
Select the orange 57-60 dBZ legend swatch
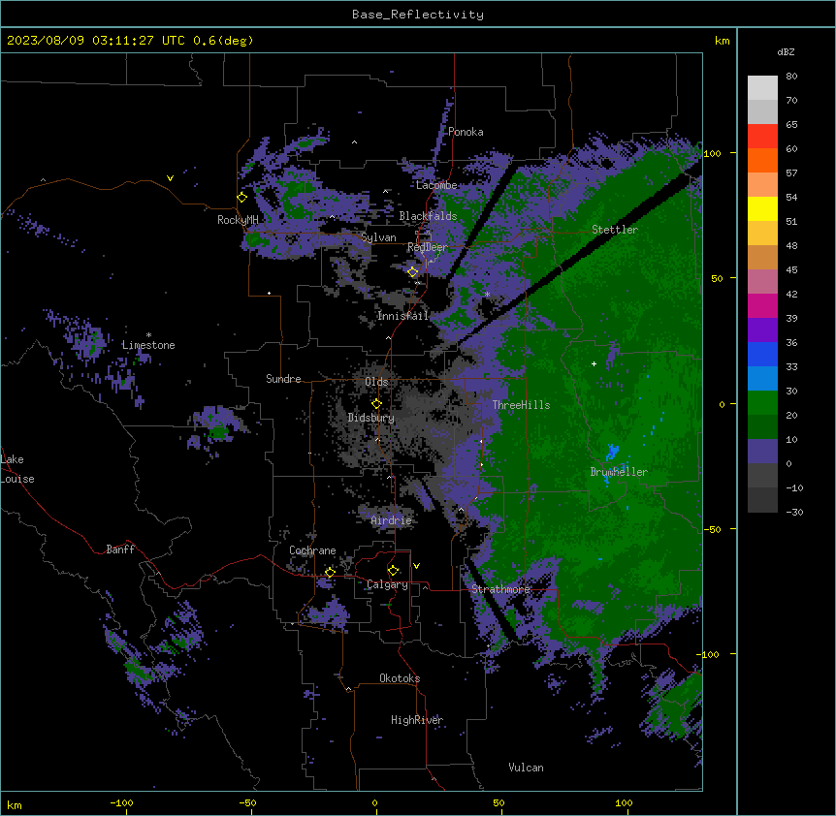tap(762, 160)
